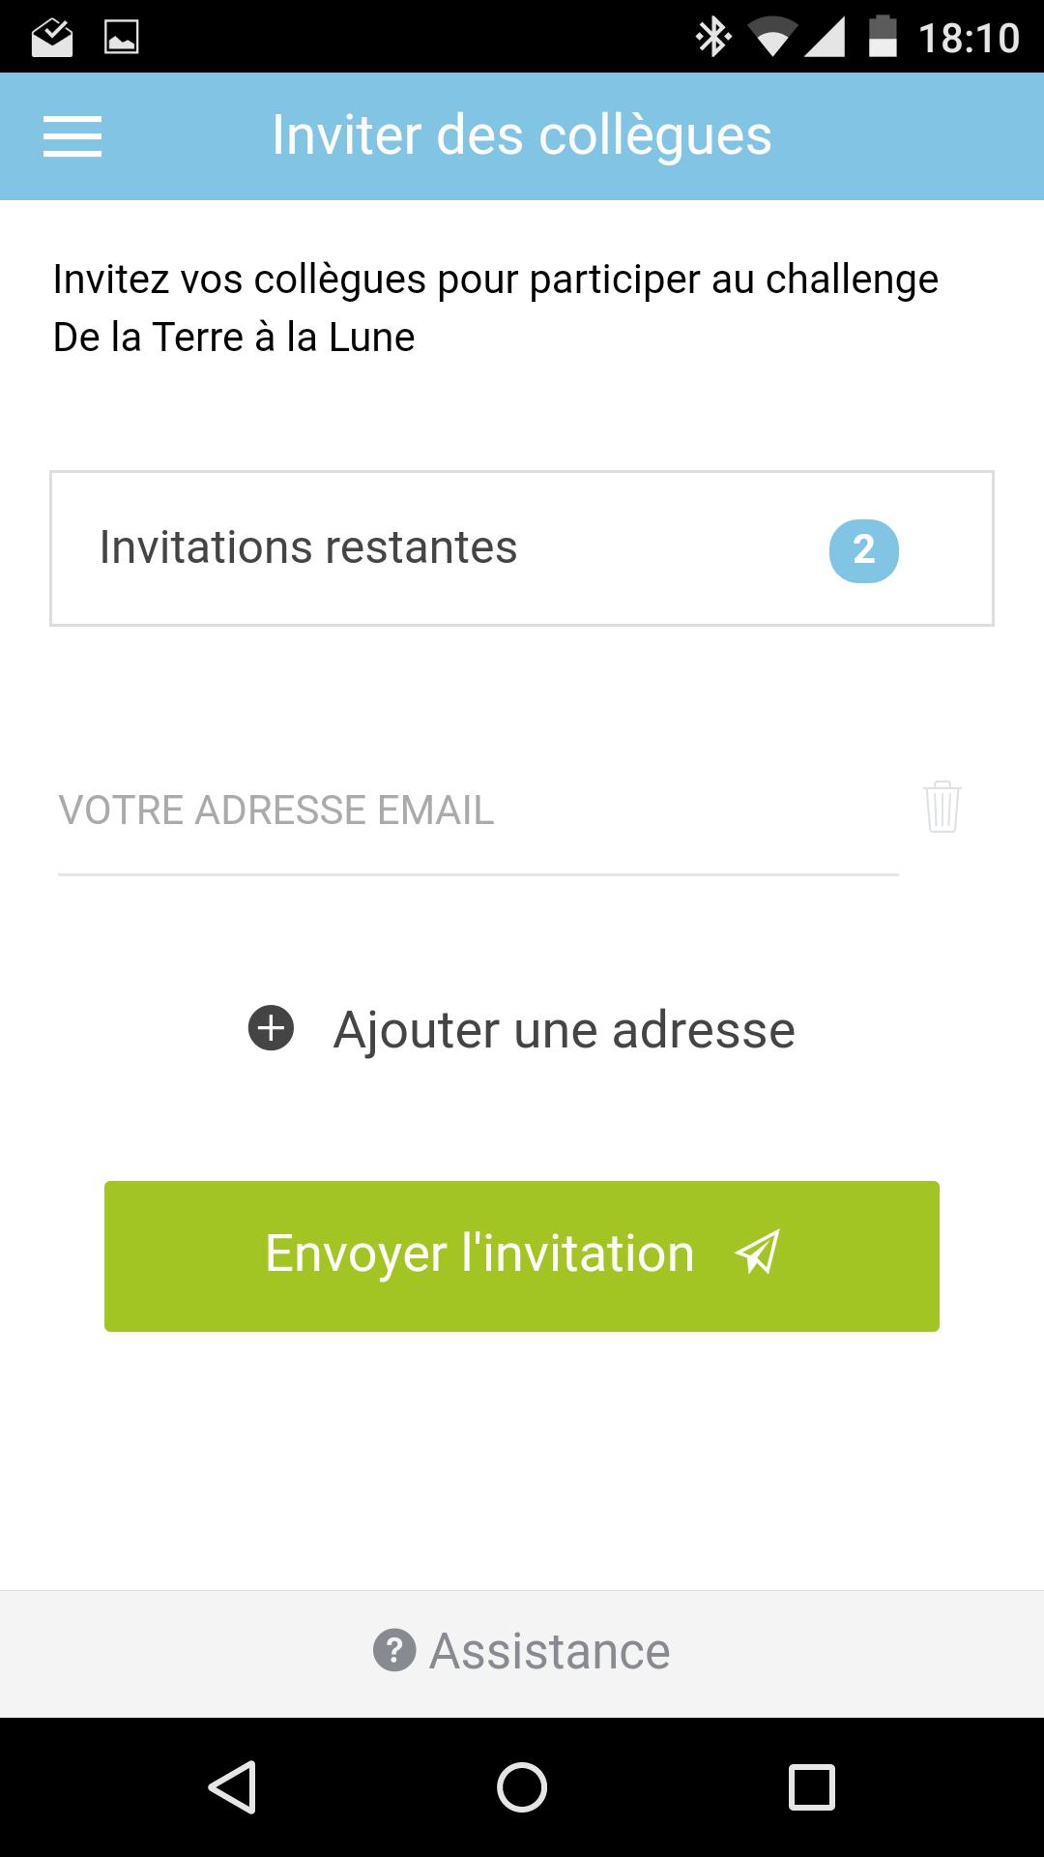Open the navigation drawer menu
The height and width of the screenshot is (1857, 1044).
[72, 136]
